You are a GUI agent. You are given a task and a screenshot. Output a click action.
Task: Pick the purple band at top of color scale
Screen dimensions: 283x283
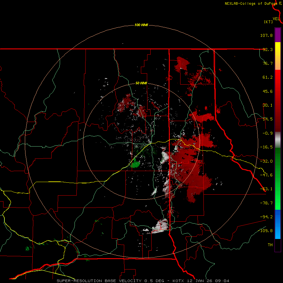pyautogui.click(x=278, y=35)
